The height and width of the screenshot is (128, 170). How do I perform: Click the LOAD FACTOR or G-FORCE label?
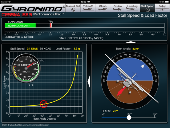point(19,37)
